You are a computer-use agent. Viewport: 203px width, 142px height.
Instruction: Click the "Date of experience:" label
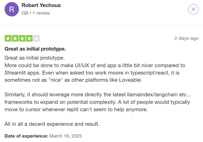(26, 136)
